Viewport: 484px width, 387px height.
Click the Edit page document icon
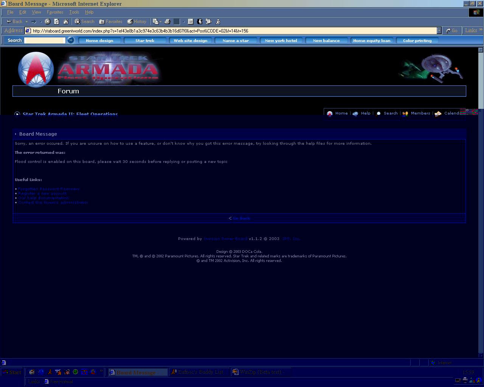[x=191, y=22]
